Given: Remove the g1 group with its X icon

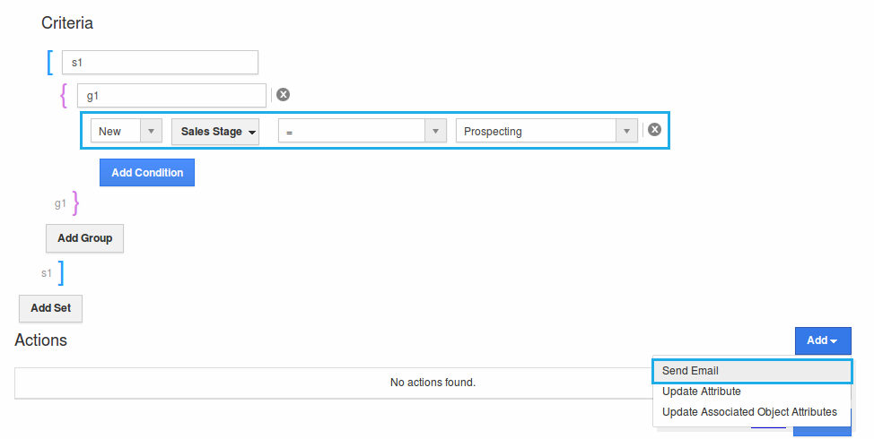Looking at the screenshot, I should click(x=283, y=95).
